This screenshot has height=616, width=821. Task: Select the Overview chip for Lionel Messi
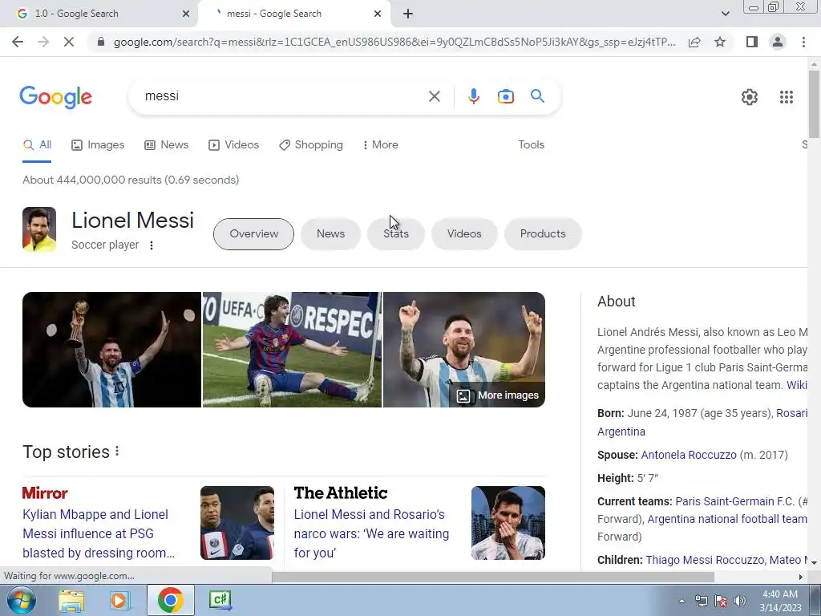point(253,233)
